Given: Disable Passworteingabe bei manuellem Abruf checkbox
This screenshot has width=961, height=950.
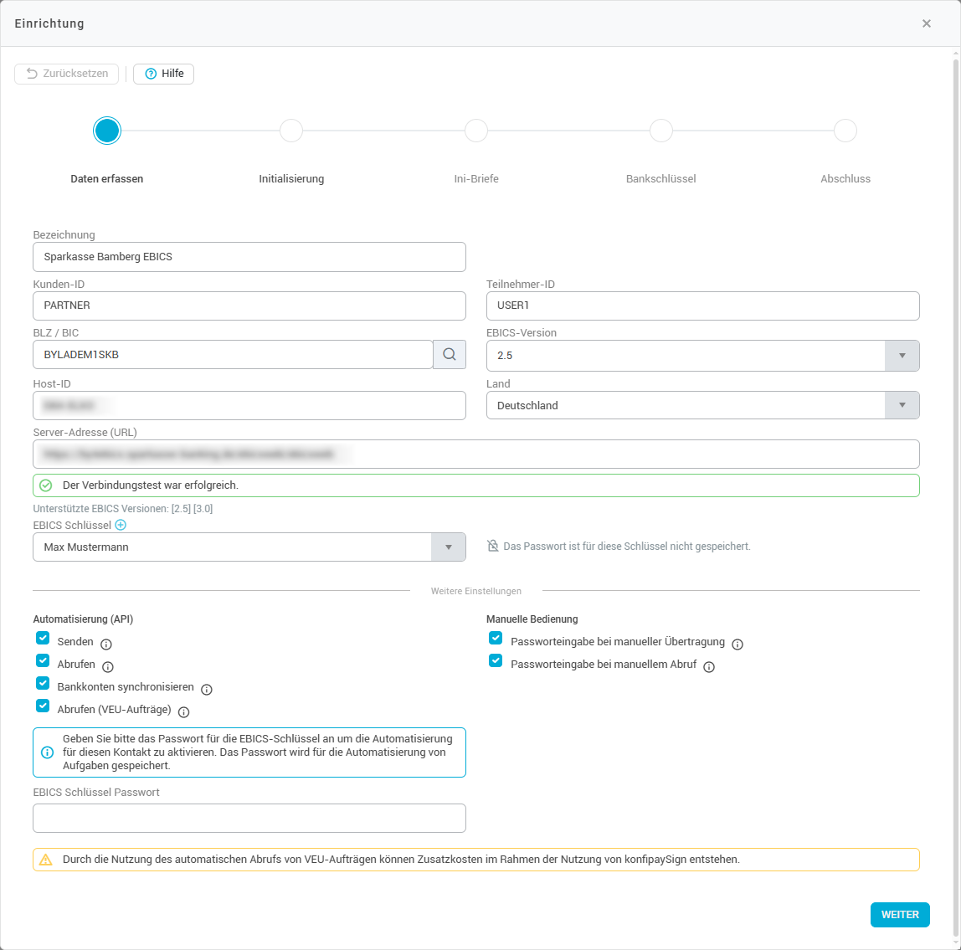Looking at the screenshot, I should coord(496,661).
